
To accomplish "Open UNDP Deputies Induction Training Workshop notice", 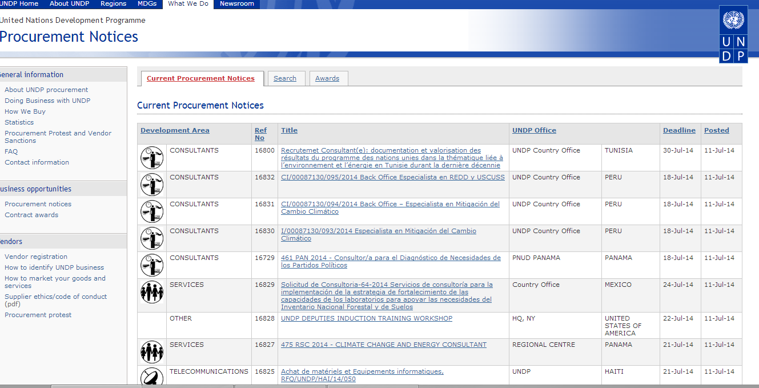I will 366,318.
